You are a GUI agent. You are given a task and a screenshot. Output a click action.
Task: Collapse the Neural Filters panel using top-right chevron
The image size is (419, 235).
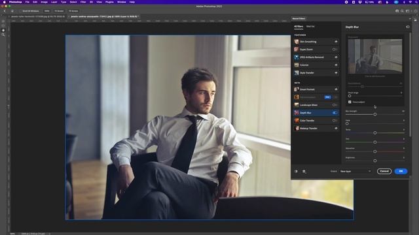410,19
